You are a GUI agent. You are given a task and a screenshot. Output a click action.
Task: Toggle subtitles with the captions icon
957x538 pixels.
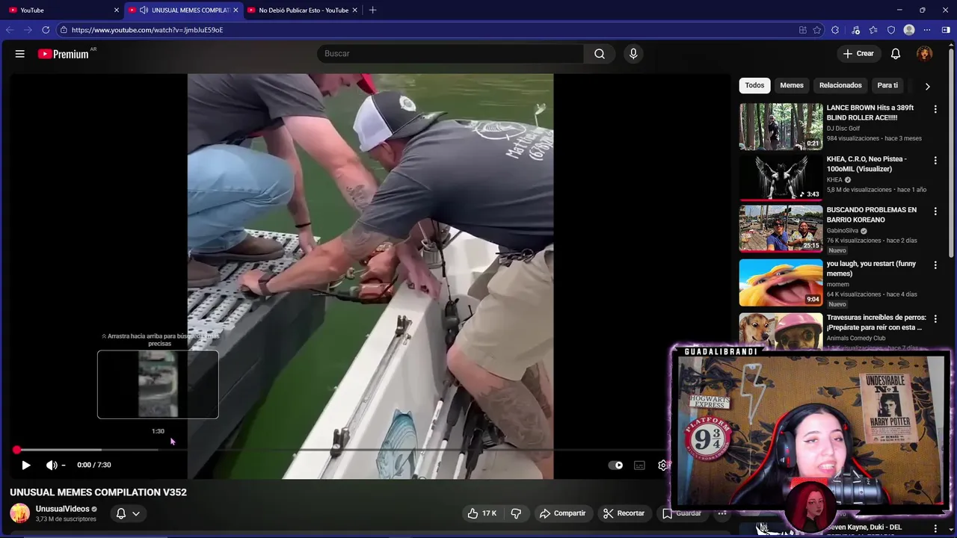pyautogui.click(x=639, y=465)
